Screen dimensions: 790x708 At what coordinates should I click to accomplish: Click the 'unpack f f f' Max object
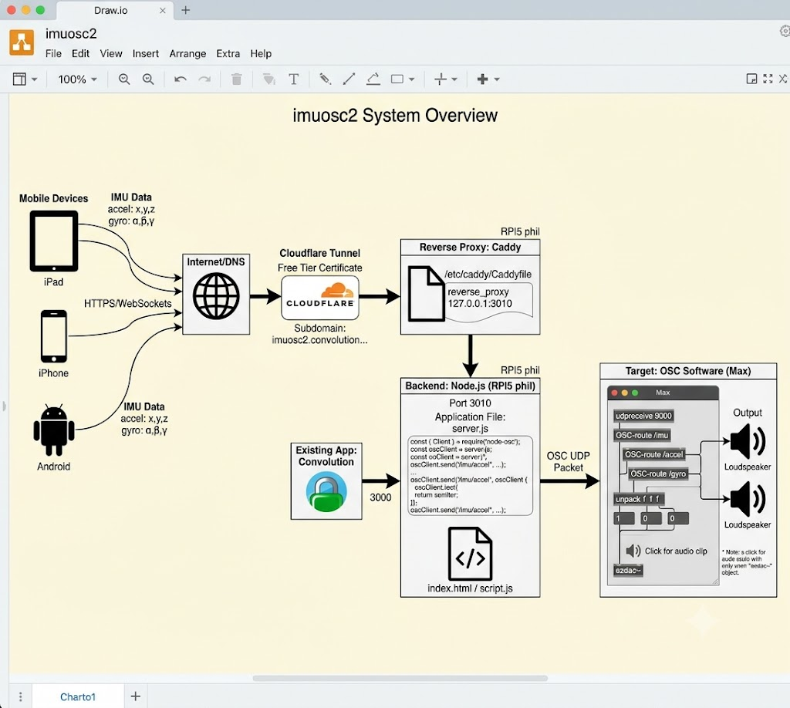pos(638,499)
